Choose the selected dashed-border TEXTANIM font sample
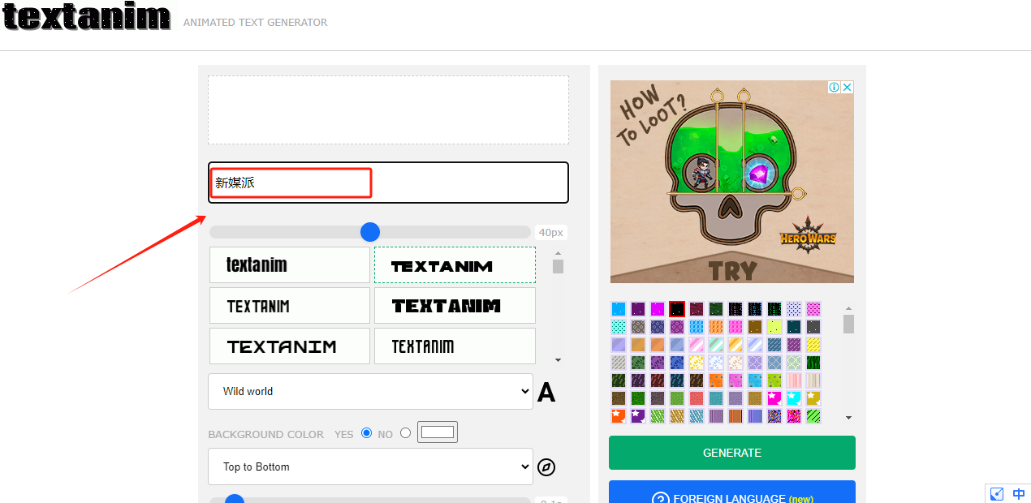1031x503 pixels. pos(455,264)
